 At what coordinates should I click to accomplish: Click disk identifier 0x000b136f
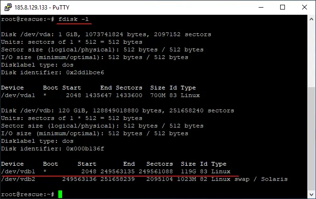click(85, 149)
